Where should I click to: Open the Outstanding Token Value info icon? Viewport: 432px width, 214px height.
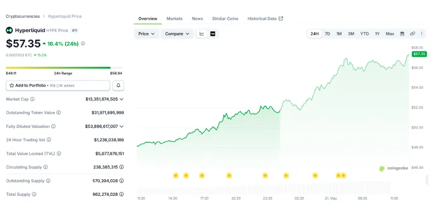coord(58,113)
